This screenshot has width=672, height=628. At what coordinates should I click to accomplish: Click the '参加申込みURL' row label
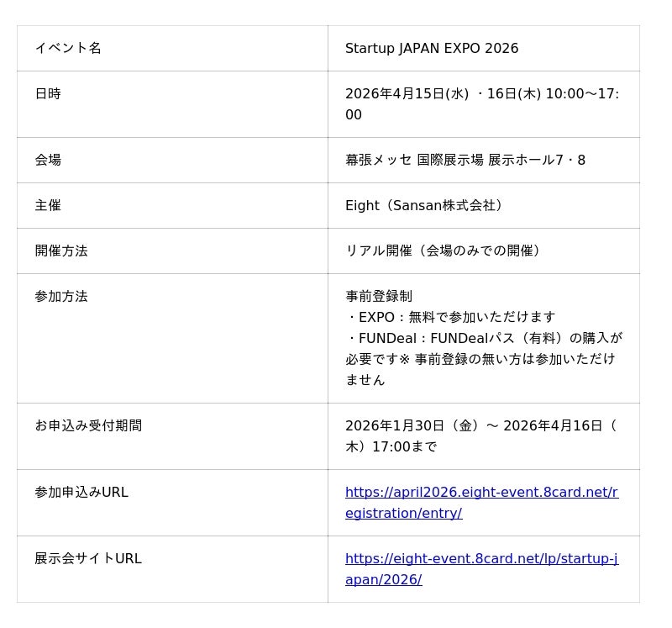coord(81,492)
